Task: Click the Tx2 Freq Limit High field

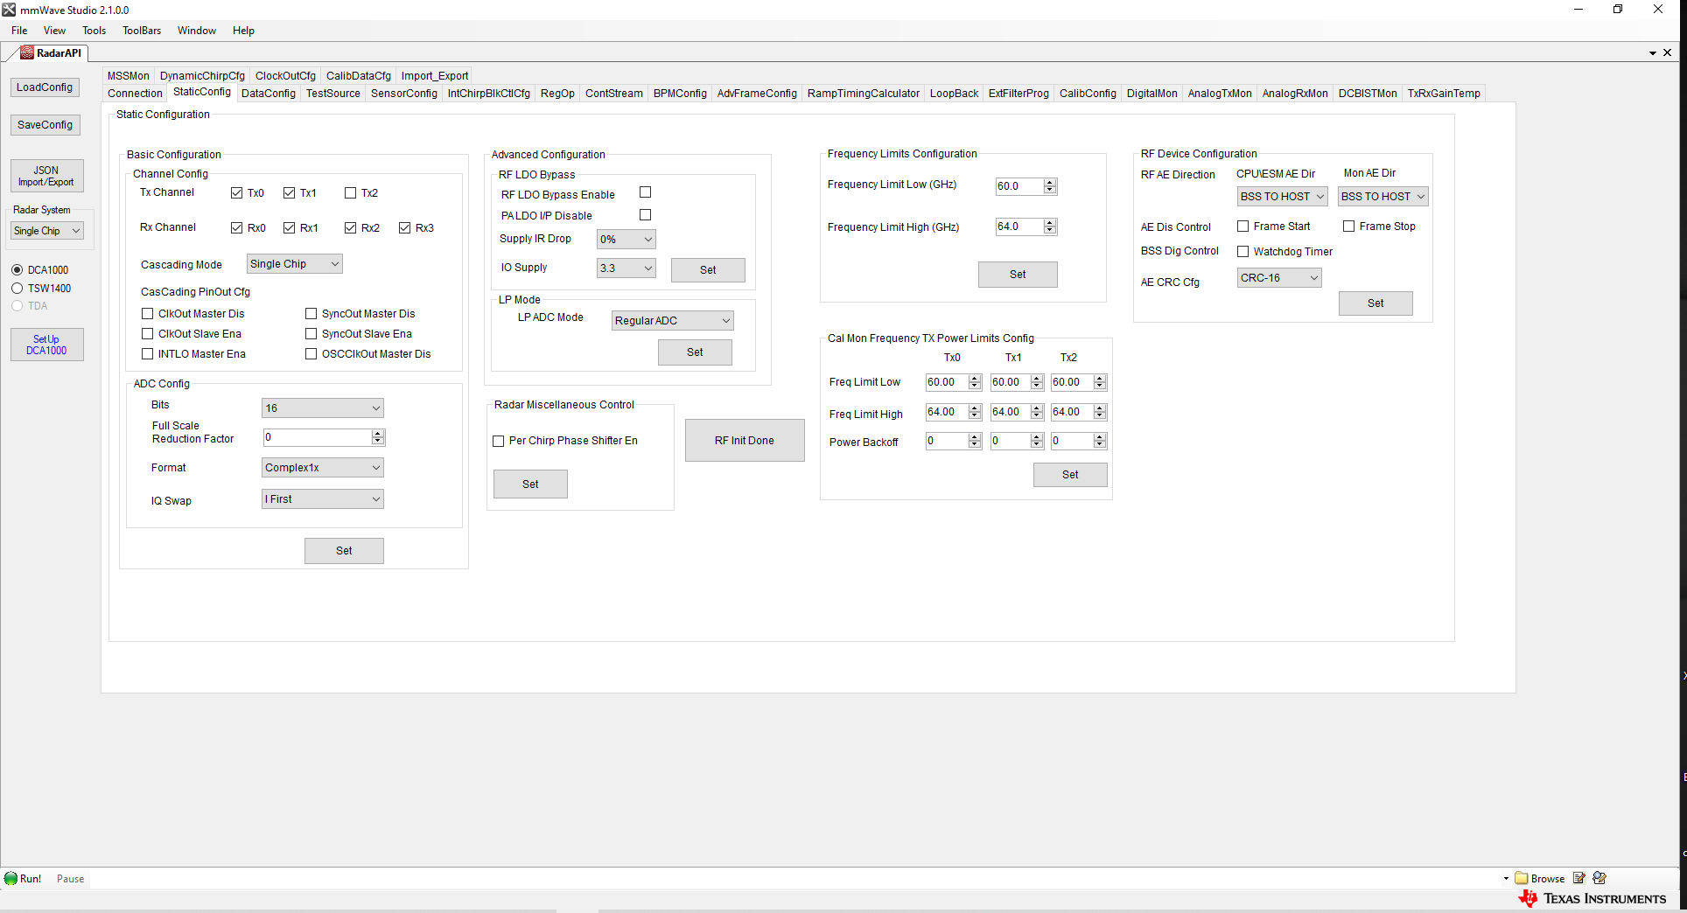Action: tap(1079, 412)
